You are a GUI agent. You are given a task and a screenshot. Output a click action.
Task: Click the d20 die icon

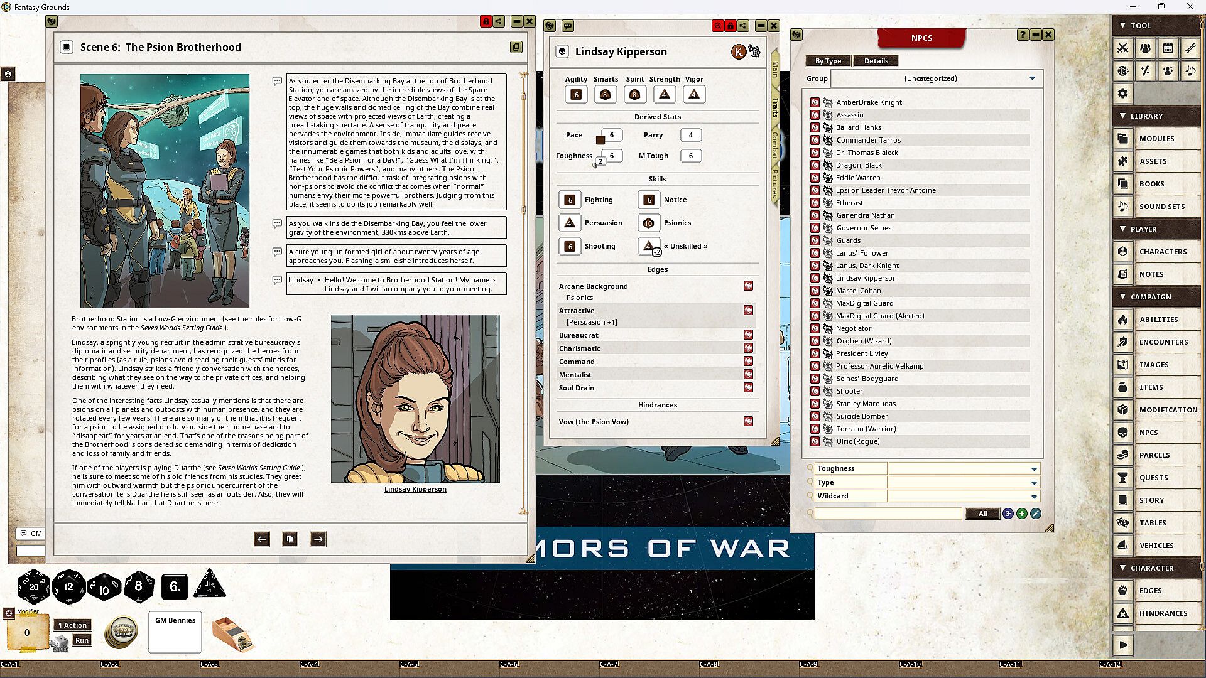click(x=33, y=586)
